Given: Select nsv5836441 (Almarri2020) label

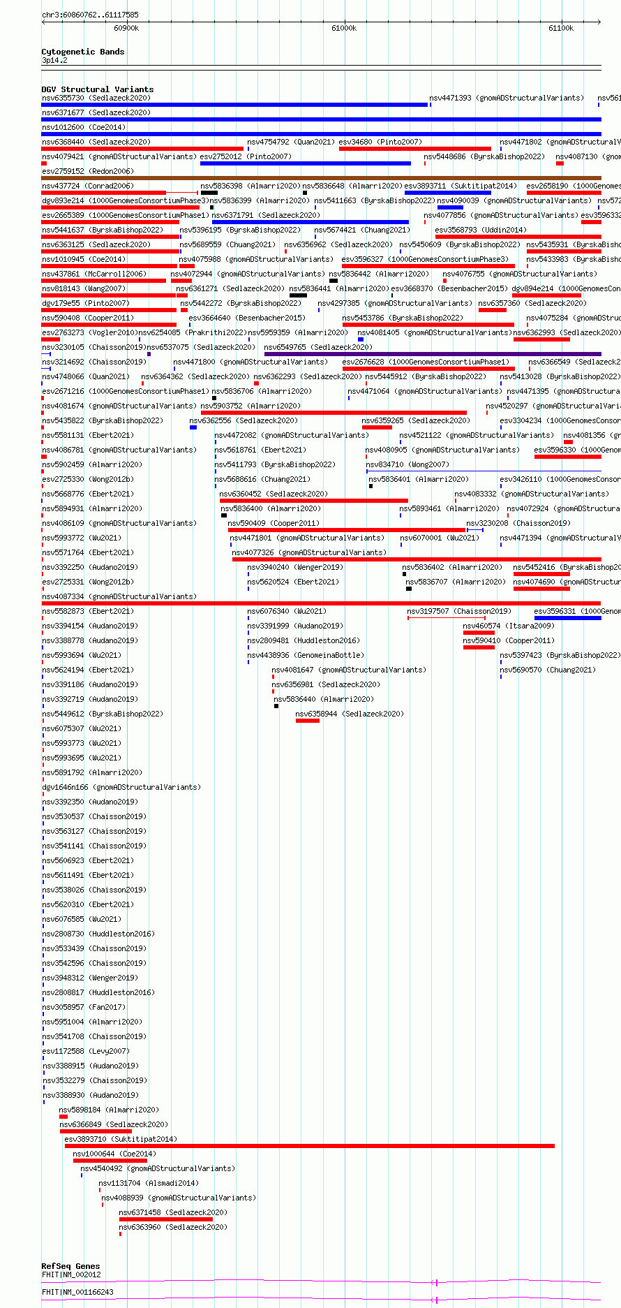Looking at the screenshot, I should pyautogui.click(x=339, y=288).
